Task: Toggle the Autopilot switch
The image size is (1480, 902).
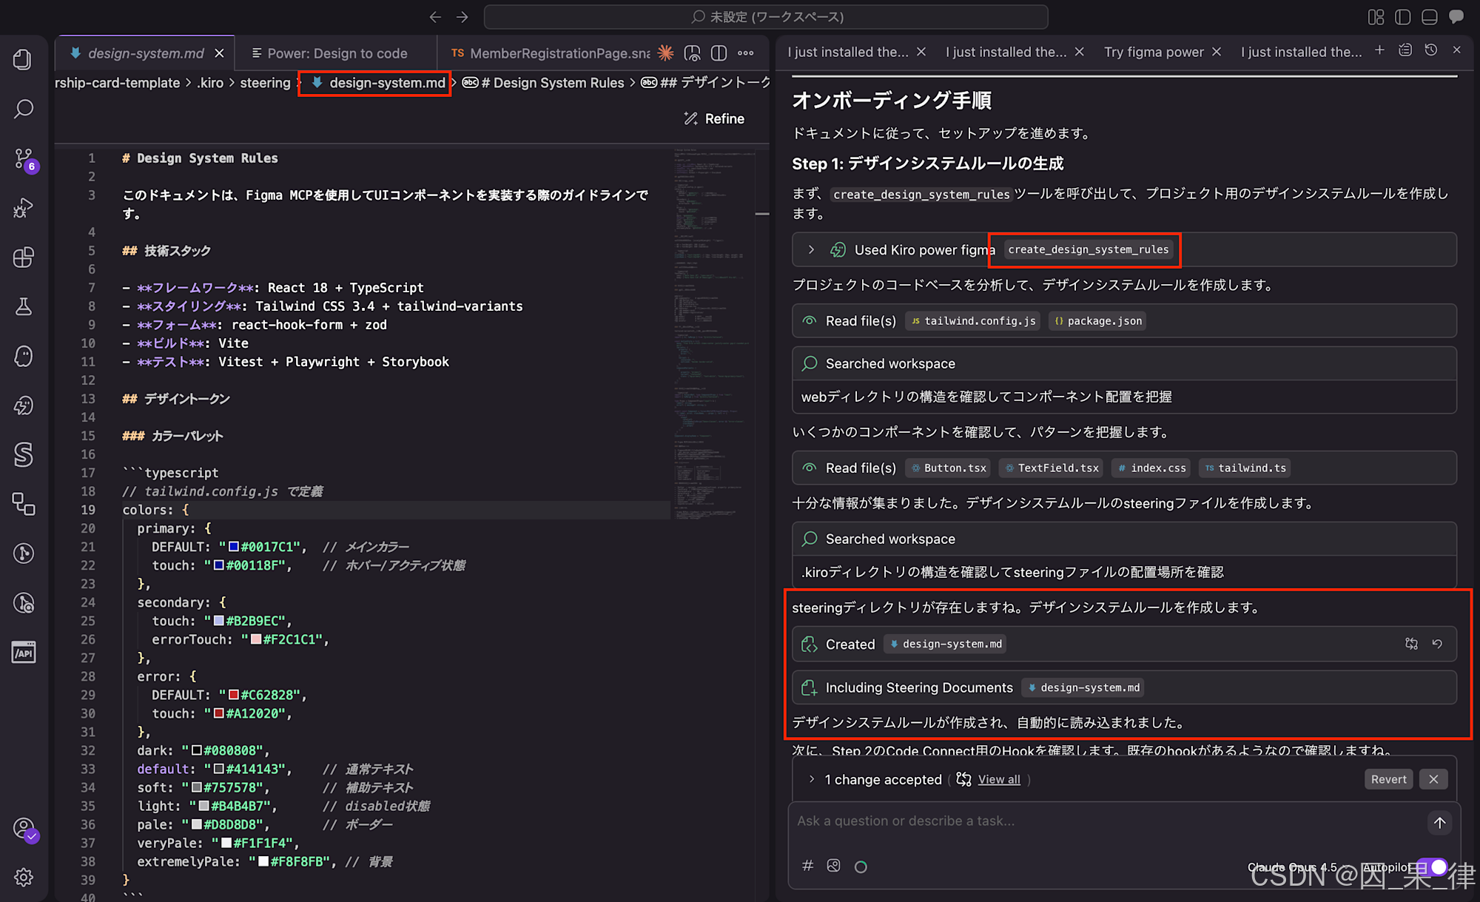Action: (1434, 866)
